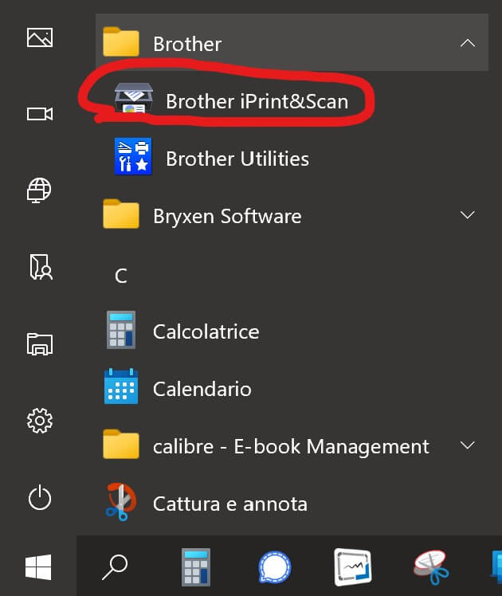This screenshot has width=502, height=596.
Task: Launch Cattura e annota
Action: [229, 504]
